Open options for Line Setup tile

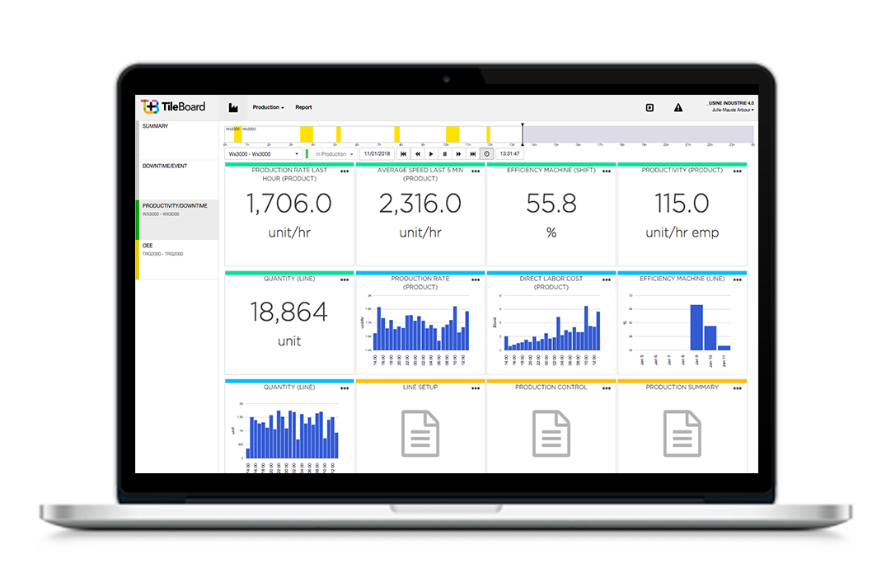pyautogui.click(x=476, y=388)
